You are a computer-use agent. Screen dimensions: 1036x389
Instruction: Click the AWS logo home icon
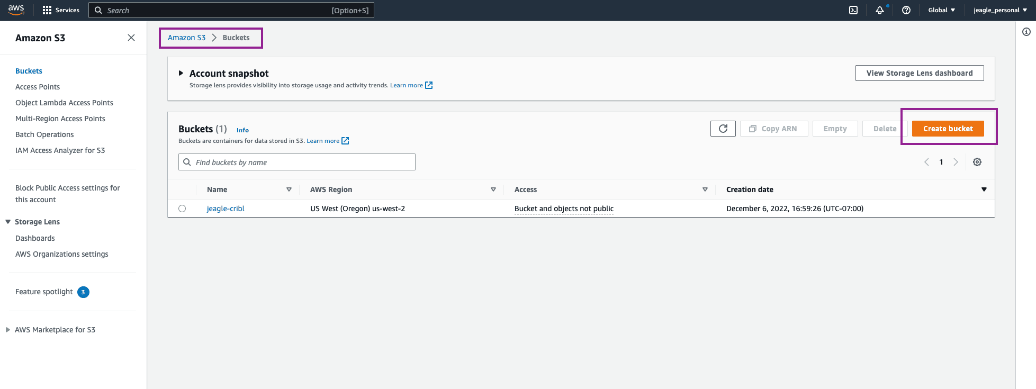click(16, 10)
